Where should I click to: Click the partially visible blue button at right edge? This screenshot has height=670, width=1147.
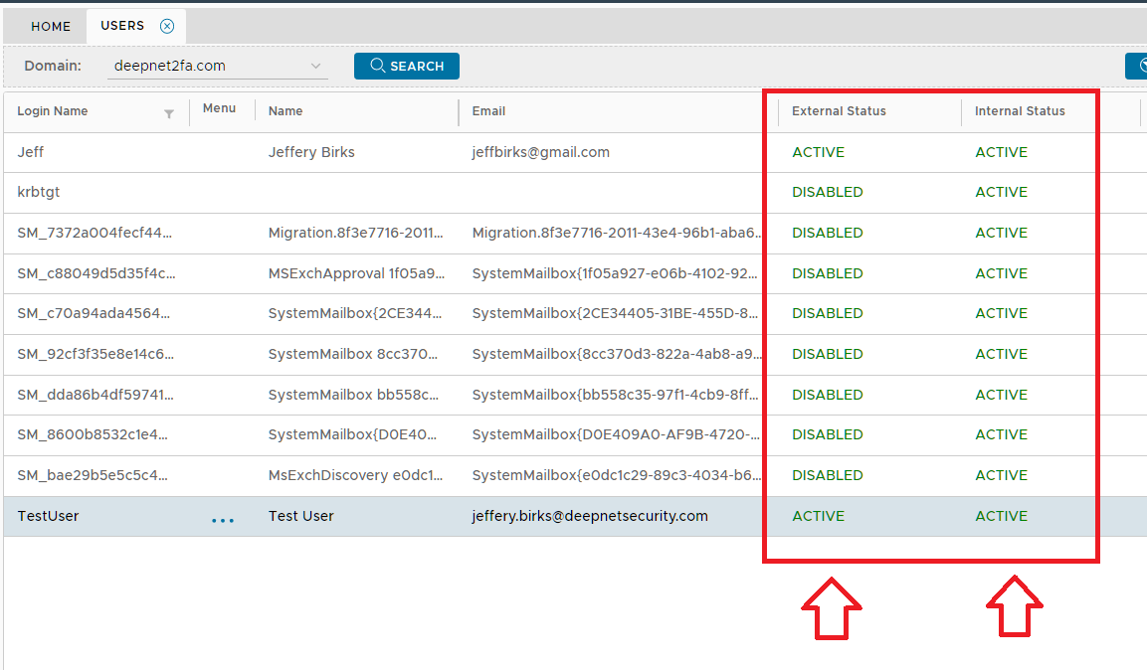point(1136,67)
